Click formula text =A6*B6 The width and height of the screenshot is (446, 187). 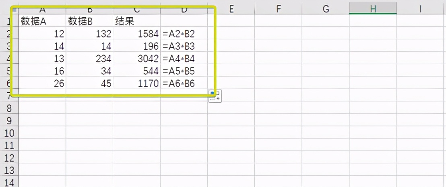179,84
